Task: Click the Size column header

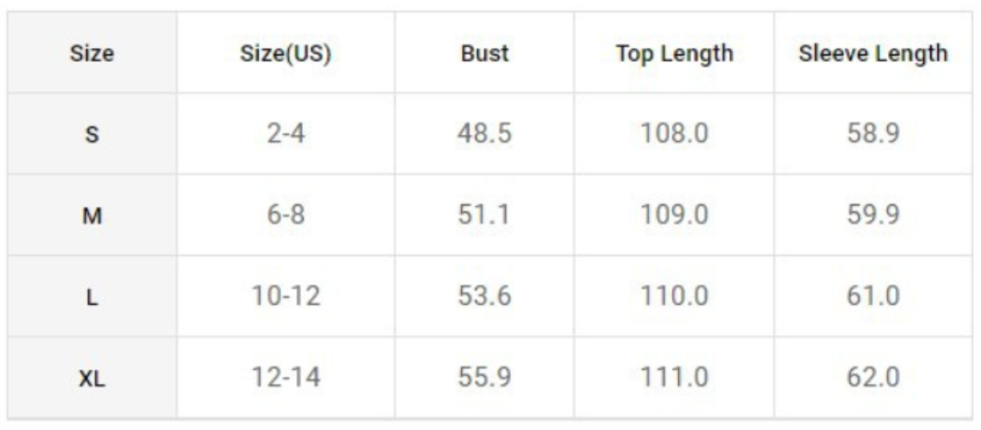Action: (x=92, y=54)
